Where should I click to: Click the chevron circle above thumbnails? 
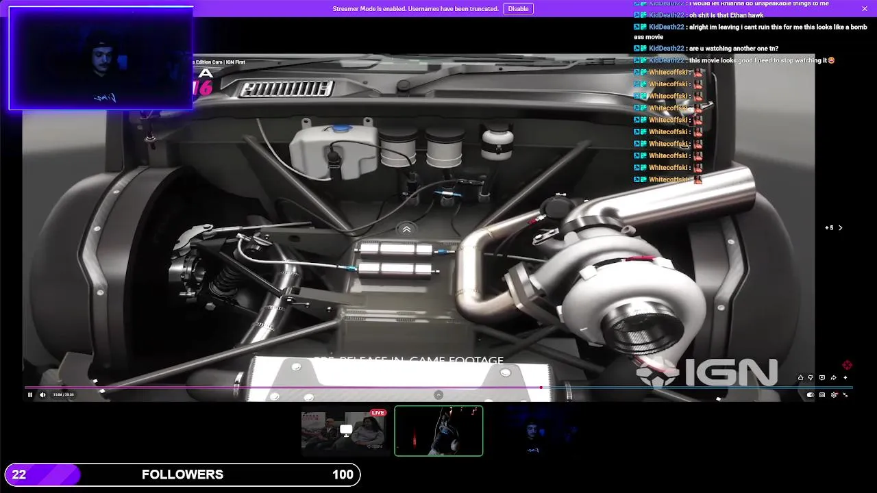pyautogui.click(x=438, y=394)
